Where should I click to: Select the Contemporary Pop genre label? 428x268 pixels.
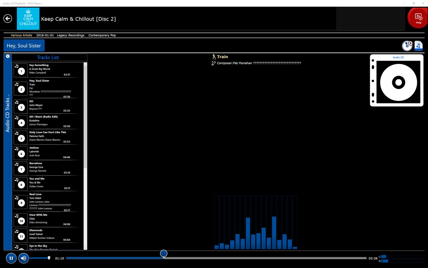coord(102,35)
